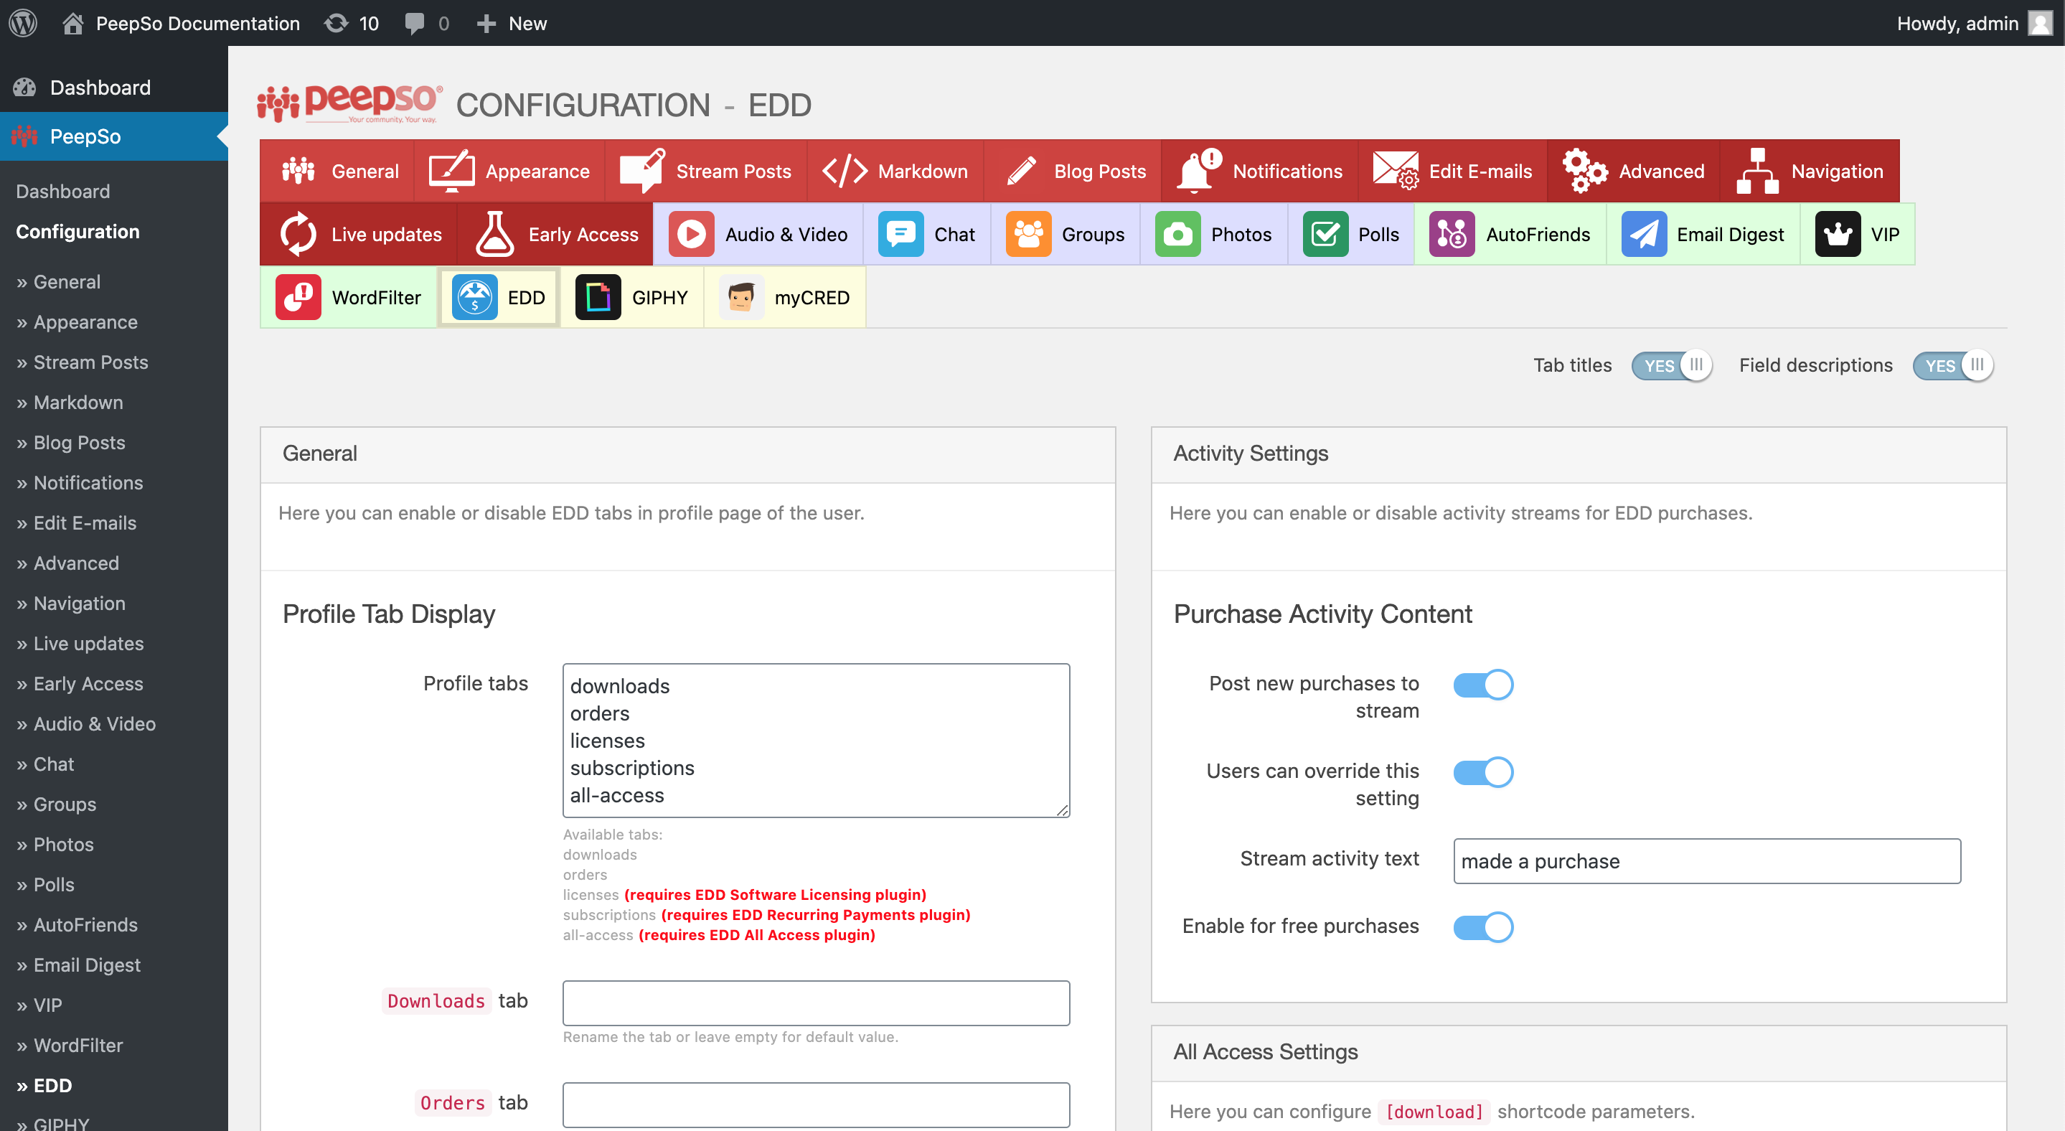Click the Stream Posts icon
This screenshot has height=1131, width=2065.
642,170
